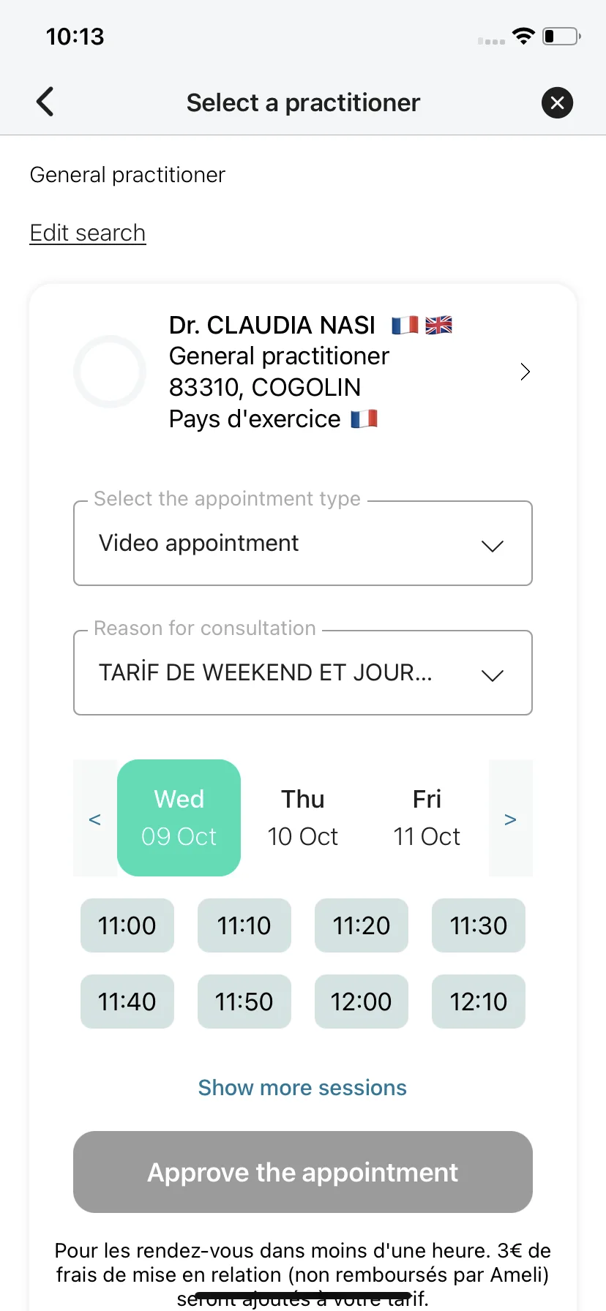The width and height of the screenshot is (606, 1311).
Task: Select Fri 11 Oct date tab
Action: pos(427,818)
